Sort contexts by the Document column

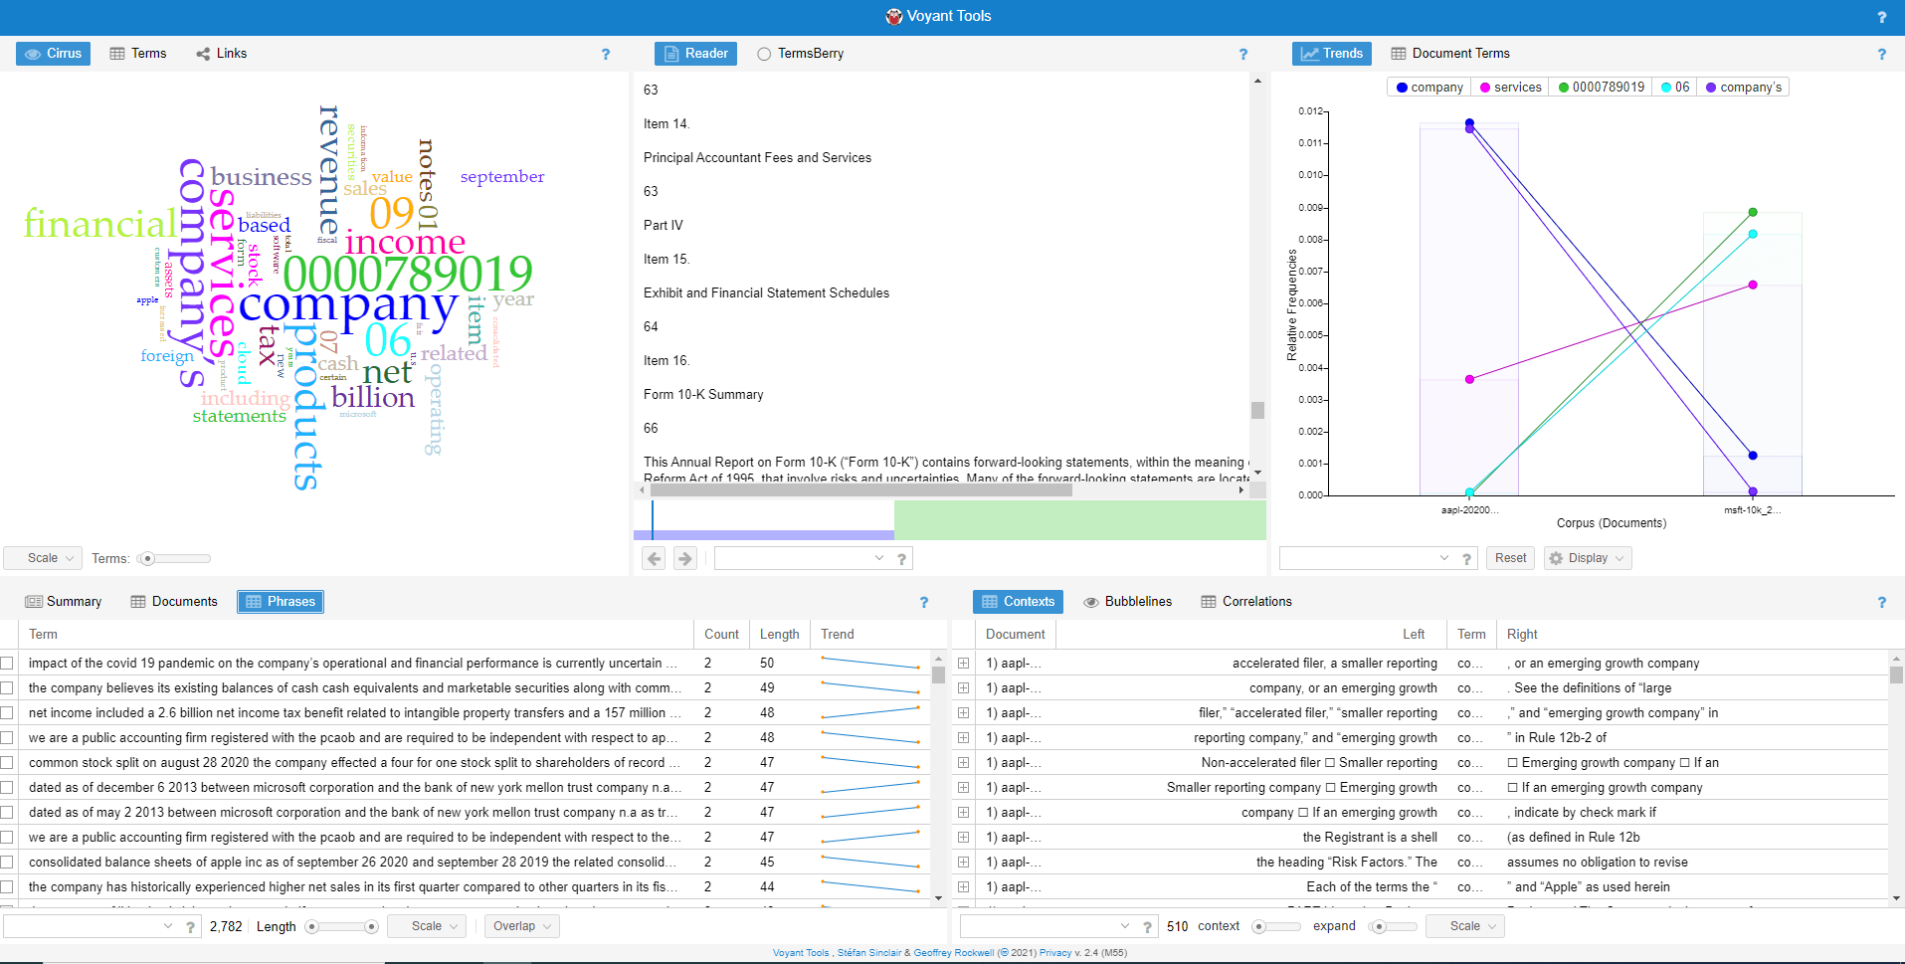tap(1015, 635)
